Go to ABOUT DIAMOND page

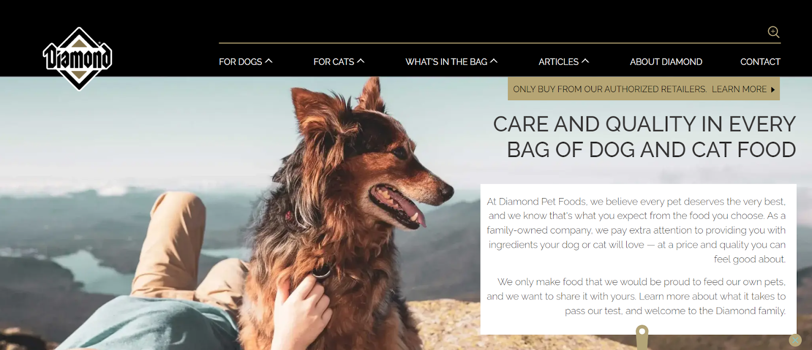[x=666, y=62]
